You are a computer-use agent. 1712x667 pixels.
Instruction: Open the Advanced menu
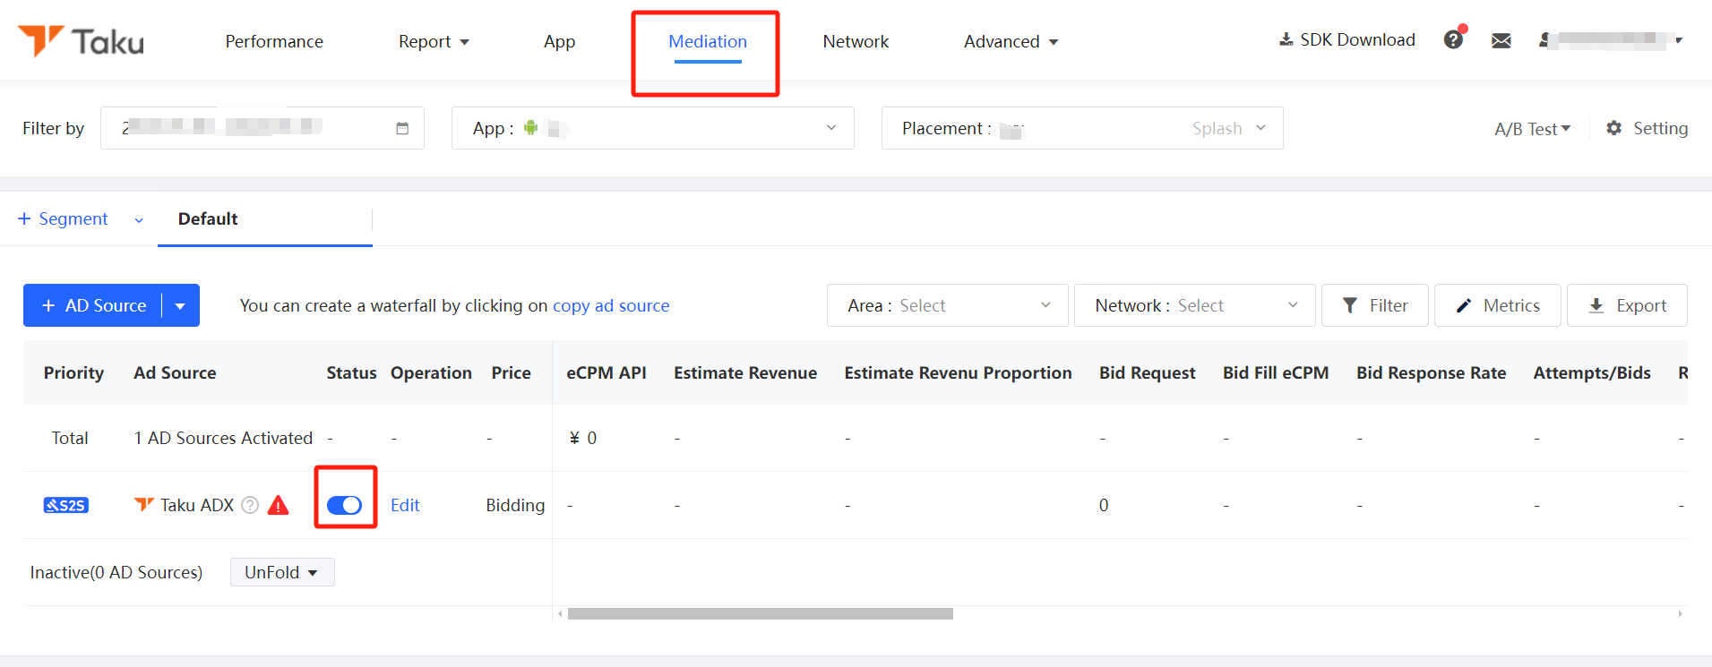click(x=1011, y=41)
